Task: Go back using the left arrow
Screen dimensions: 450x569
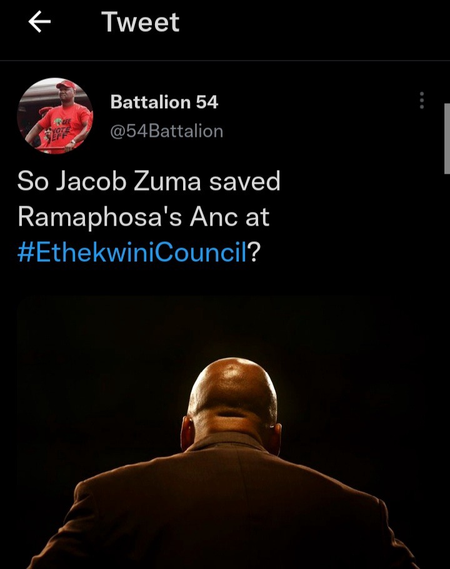Action: pos(39,22)
